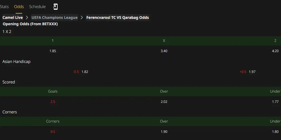Viewport: 281px width, 140px height.
Task: Click the share/export icon next to Schedule
Action: [56, 7]
